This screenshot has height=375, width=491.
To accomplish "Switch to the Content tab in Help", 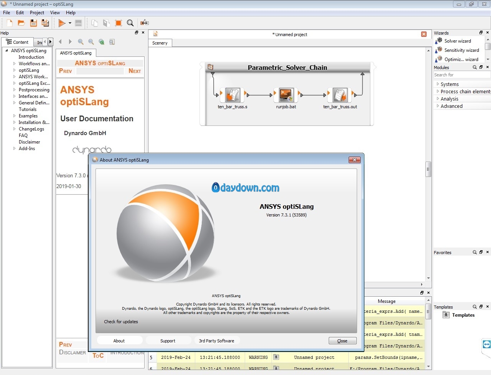I will point(18,42).
